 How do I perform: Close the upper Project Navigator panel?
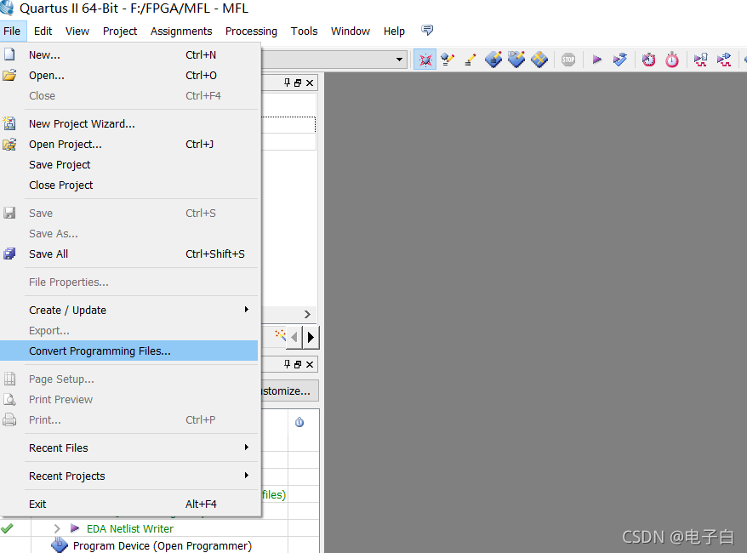[310, 83]
